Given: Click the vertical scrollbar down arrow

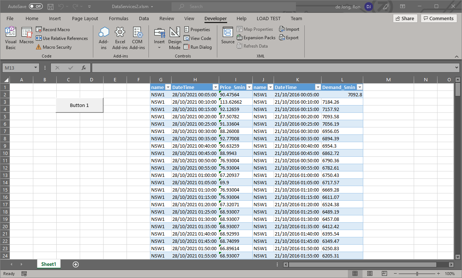Looking at the screenshot, I should coord(457,257).
